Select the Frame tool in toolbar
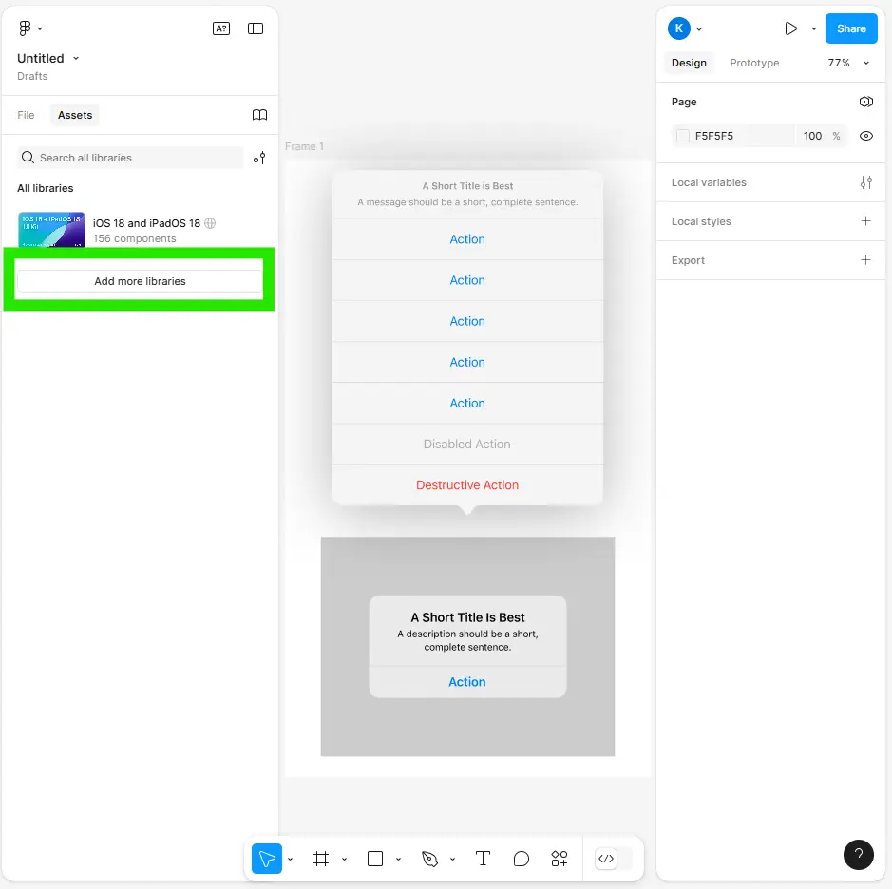892x889 pixels. 321,859
